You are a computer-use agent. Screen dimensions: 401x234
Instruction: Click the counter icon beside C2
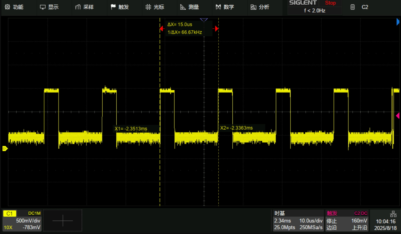tap(353, 7)
